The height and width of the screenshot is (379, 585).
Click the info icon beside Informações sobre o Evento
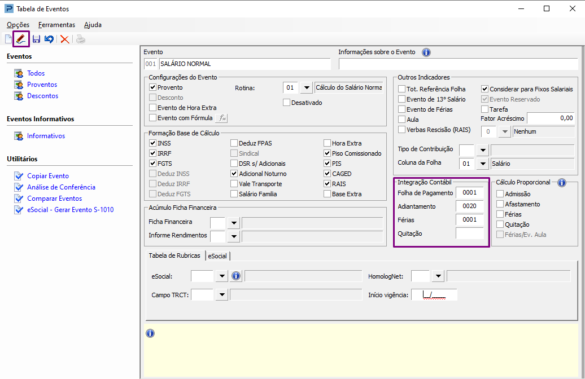(426, 52)
